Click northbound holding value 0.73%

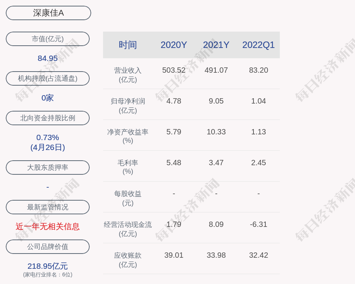coord(48,137)
